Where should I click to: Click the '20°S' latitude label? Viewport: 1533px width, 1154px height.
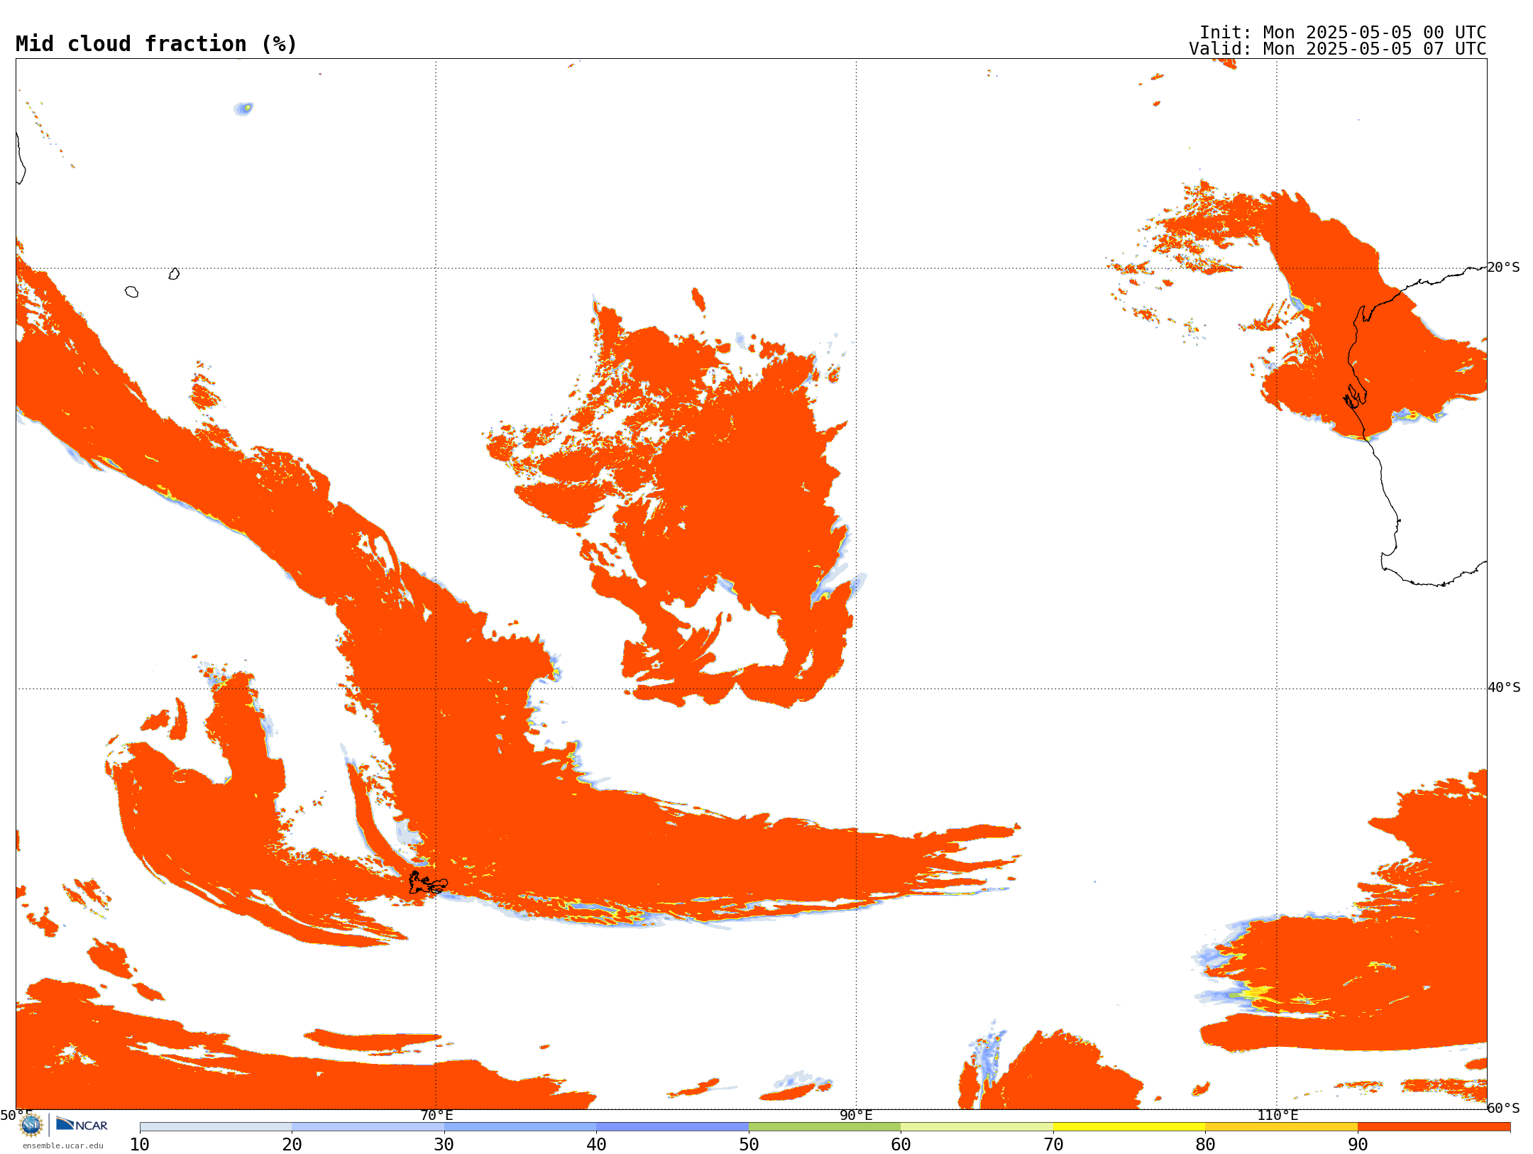pos(1504,268)
